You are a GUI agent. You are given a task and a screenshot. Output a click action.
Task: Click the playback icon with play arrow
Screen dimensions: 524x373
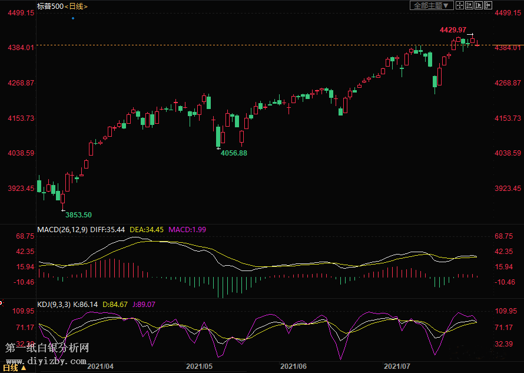[x=479, y=5]
